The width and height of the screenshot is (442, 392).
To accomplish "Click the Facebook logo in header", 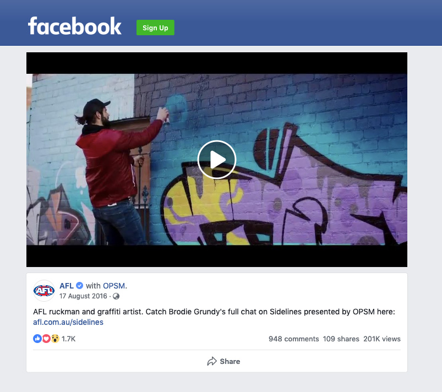I will pyautogui.click(x=74, y=26).
